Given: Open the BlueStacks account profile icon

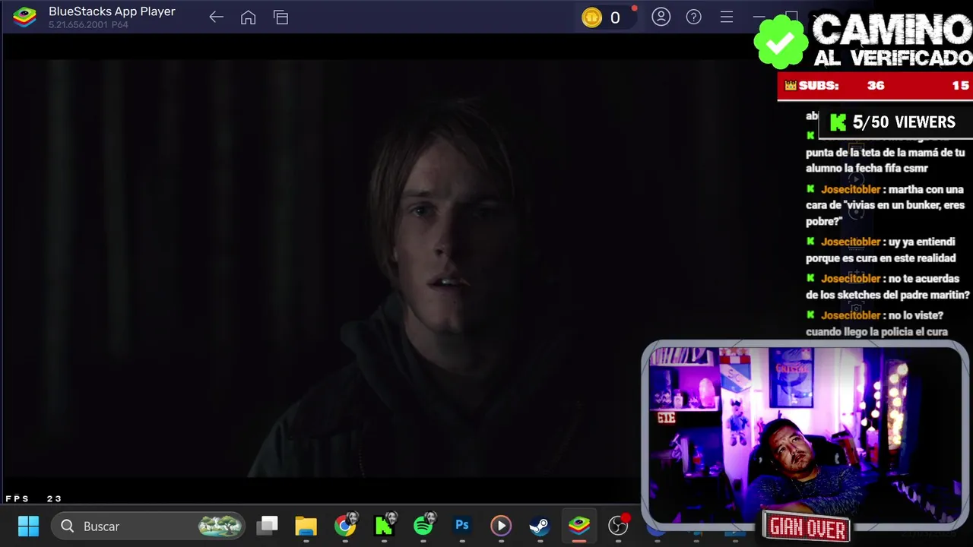Looking at the screenshot, I should pyautogui.click(x=661, y=17).
